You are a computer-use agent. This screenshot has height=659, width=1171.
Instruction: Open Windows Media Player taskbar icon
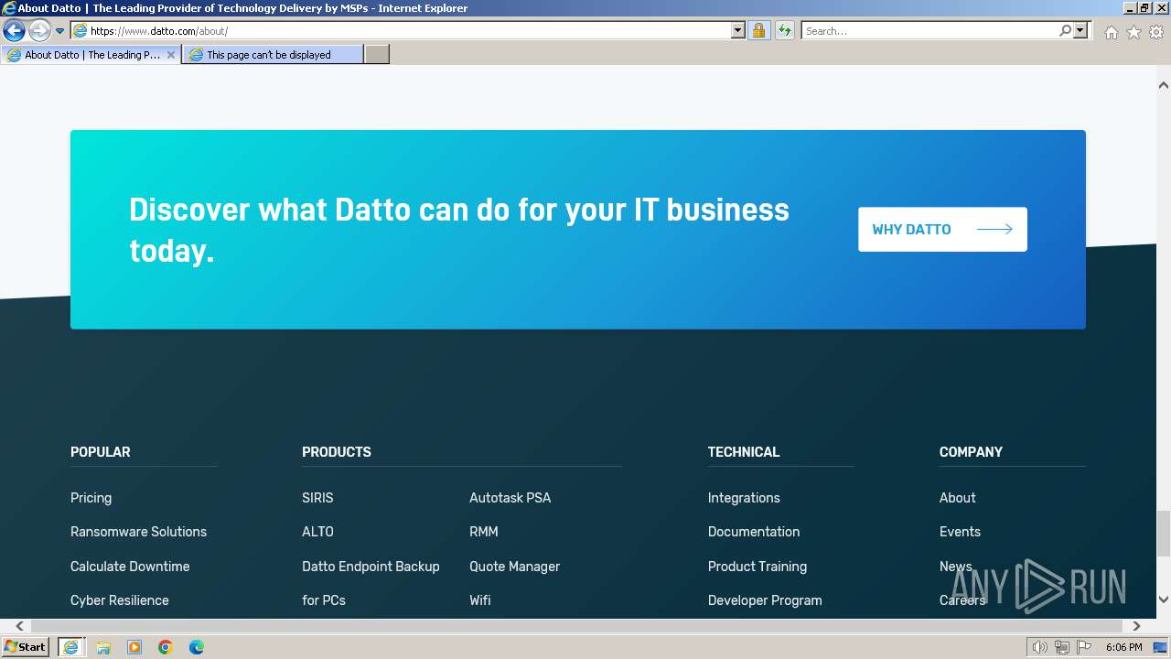[134, 647]
